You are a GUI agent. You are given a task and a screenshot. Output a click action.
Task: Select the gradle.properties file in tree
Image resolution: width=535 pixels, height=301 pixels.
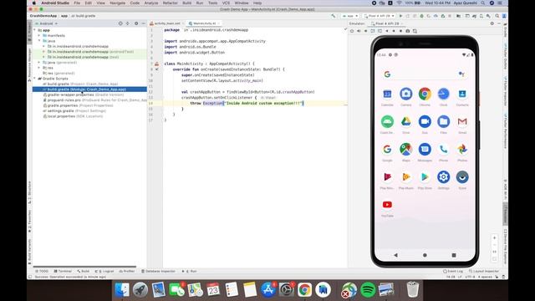point(78,105)
